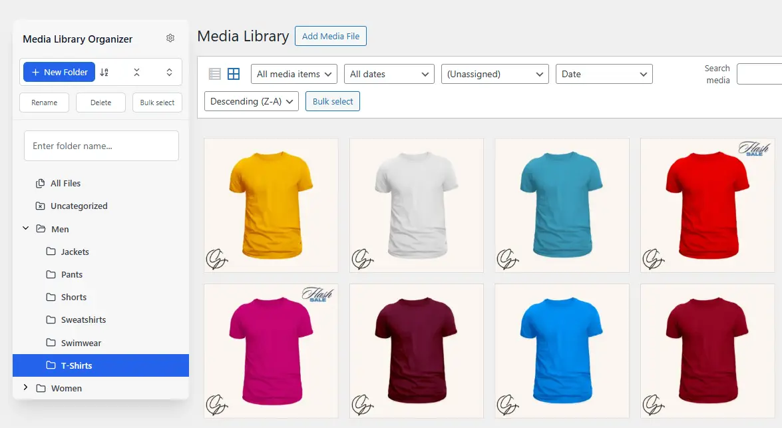Open the (Unassigned) filter dropdown

494,74
